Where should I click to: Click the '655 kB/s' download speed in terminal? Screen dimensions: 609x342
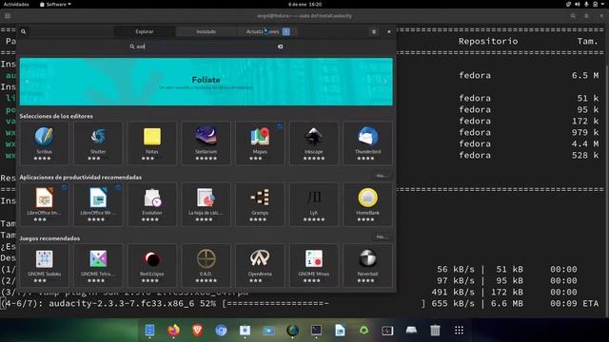(453, 304)
